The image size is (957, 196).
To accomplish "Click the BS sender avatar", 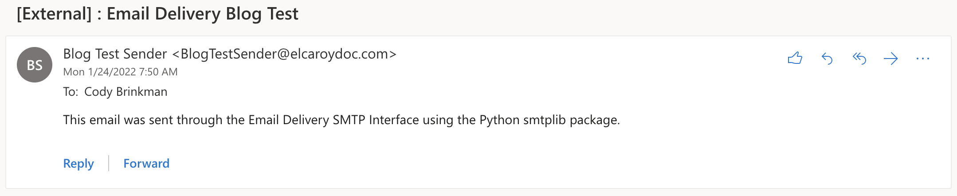I will coord(35,65).
